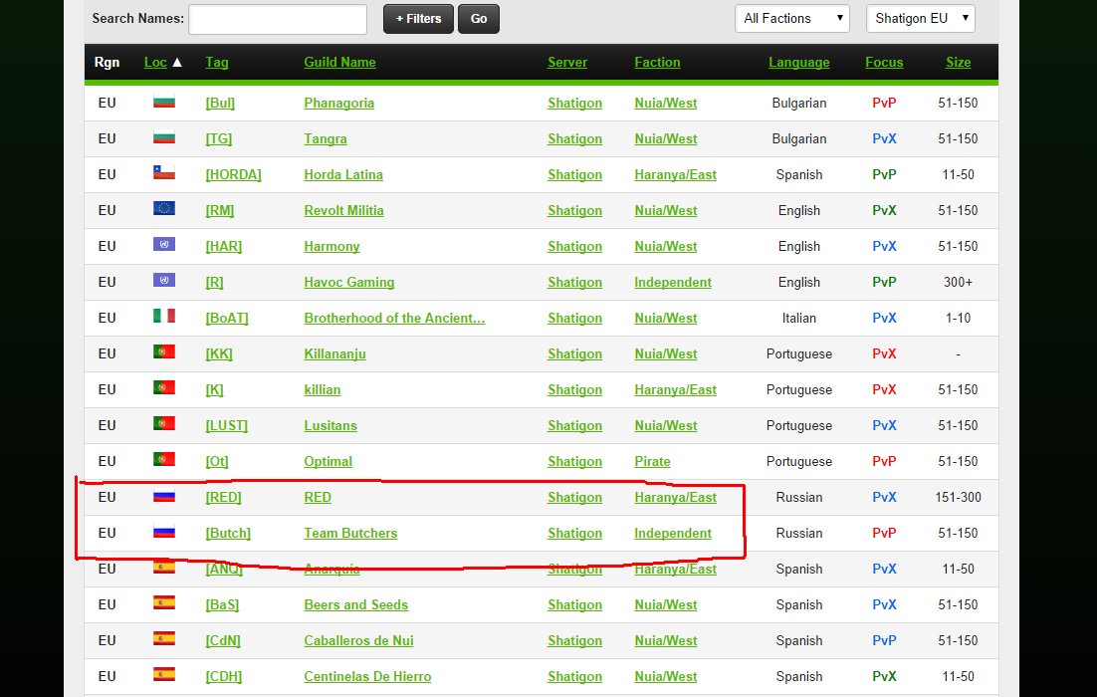1097x697 pixels.
Task: Expand the + Filters options
Action: (x=418, y=19)
